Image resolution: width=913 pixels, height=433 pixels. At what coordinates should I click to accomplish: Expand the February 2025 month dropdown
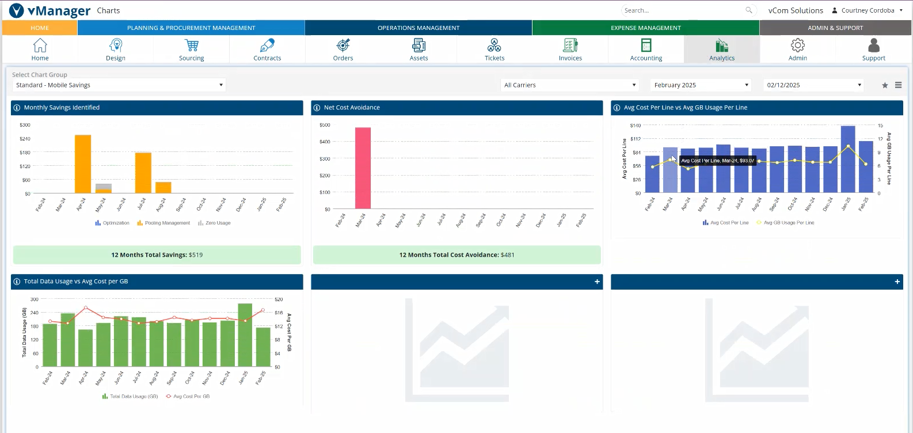coord(701,85)
